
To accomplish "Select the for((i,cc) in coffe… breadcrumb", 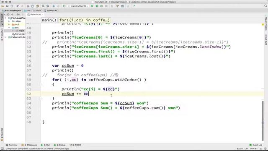I will point(85,20).
